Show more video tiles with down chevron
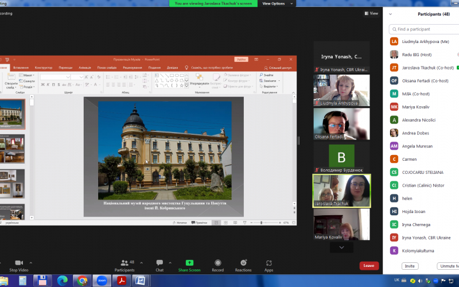This screenshot has width=459, height=287. (x=341, y=247)
